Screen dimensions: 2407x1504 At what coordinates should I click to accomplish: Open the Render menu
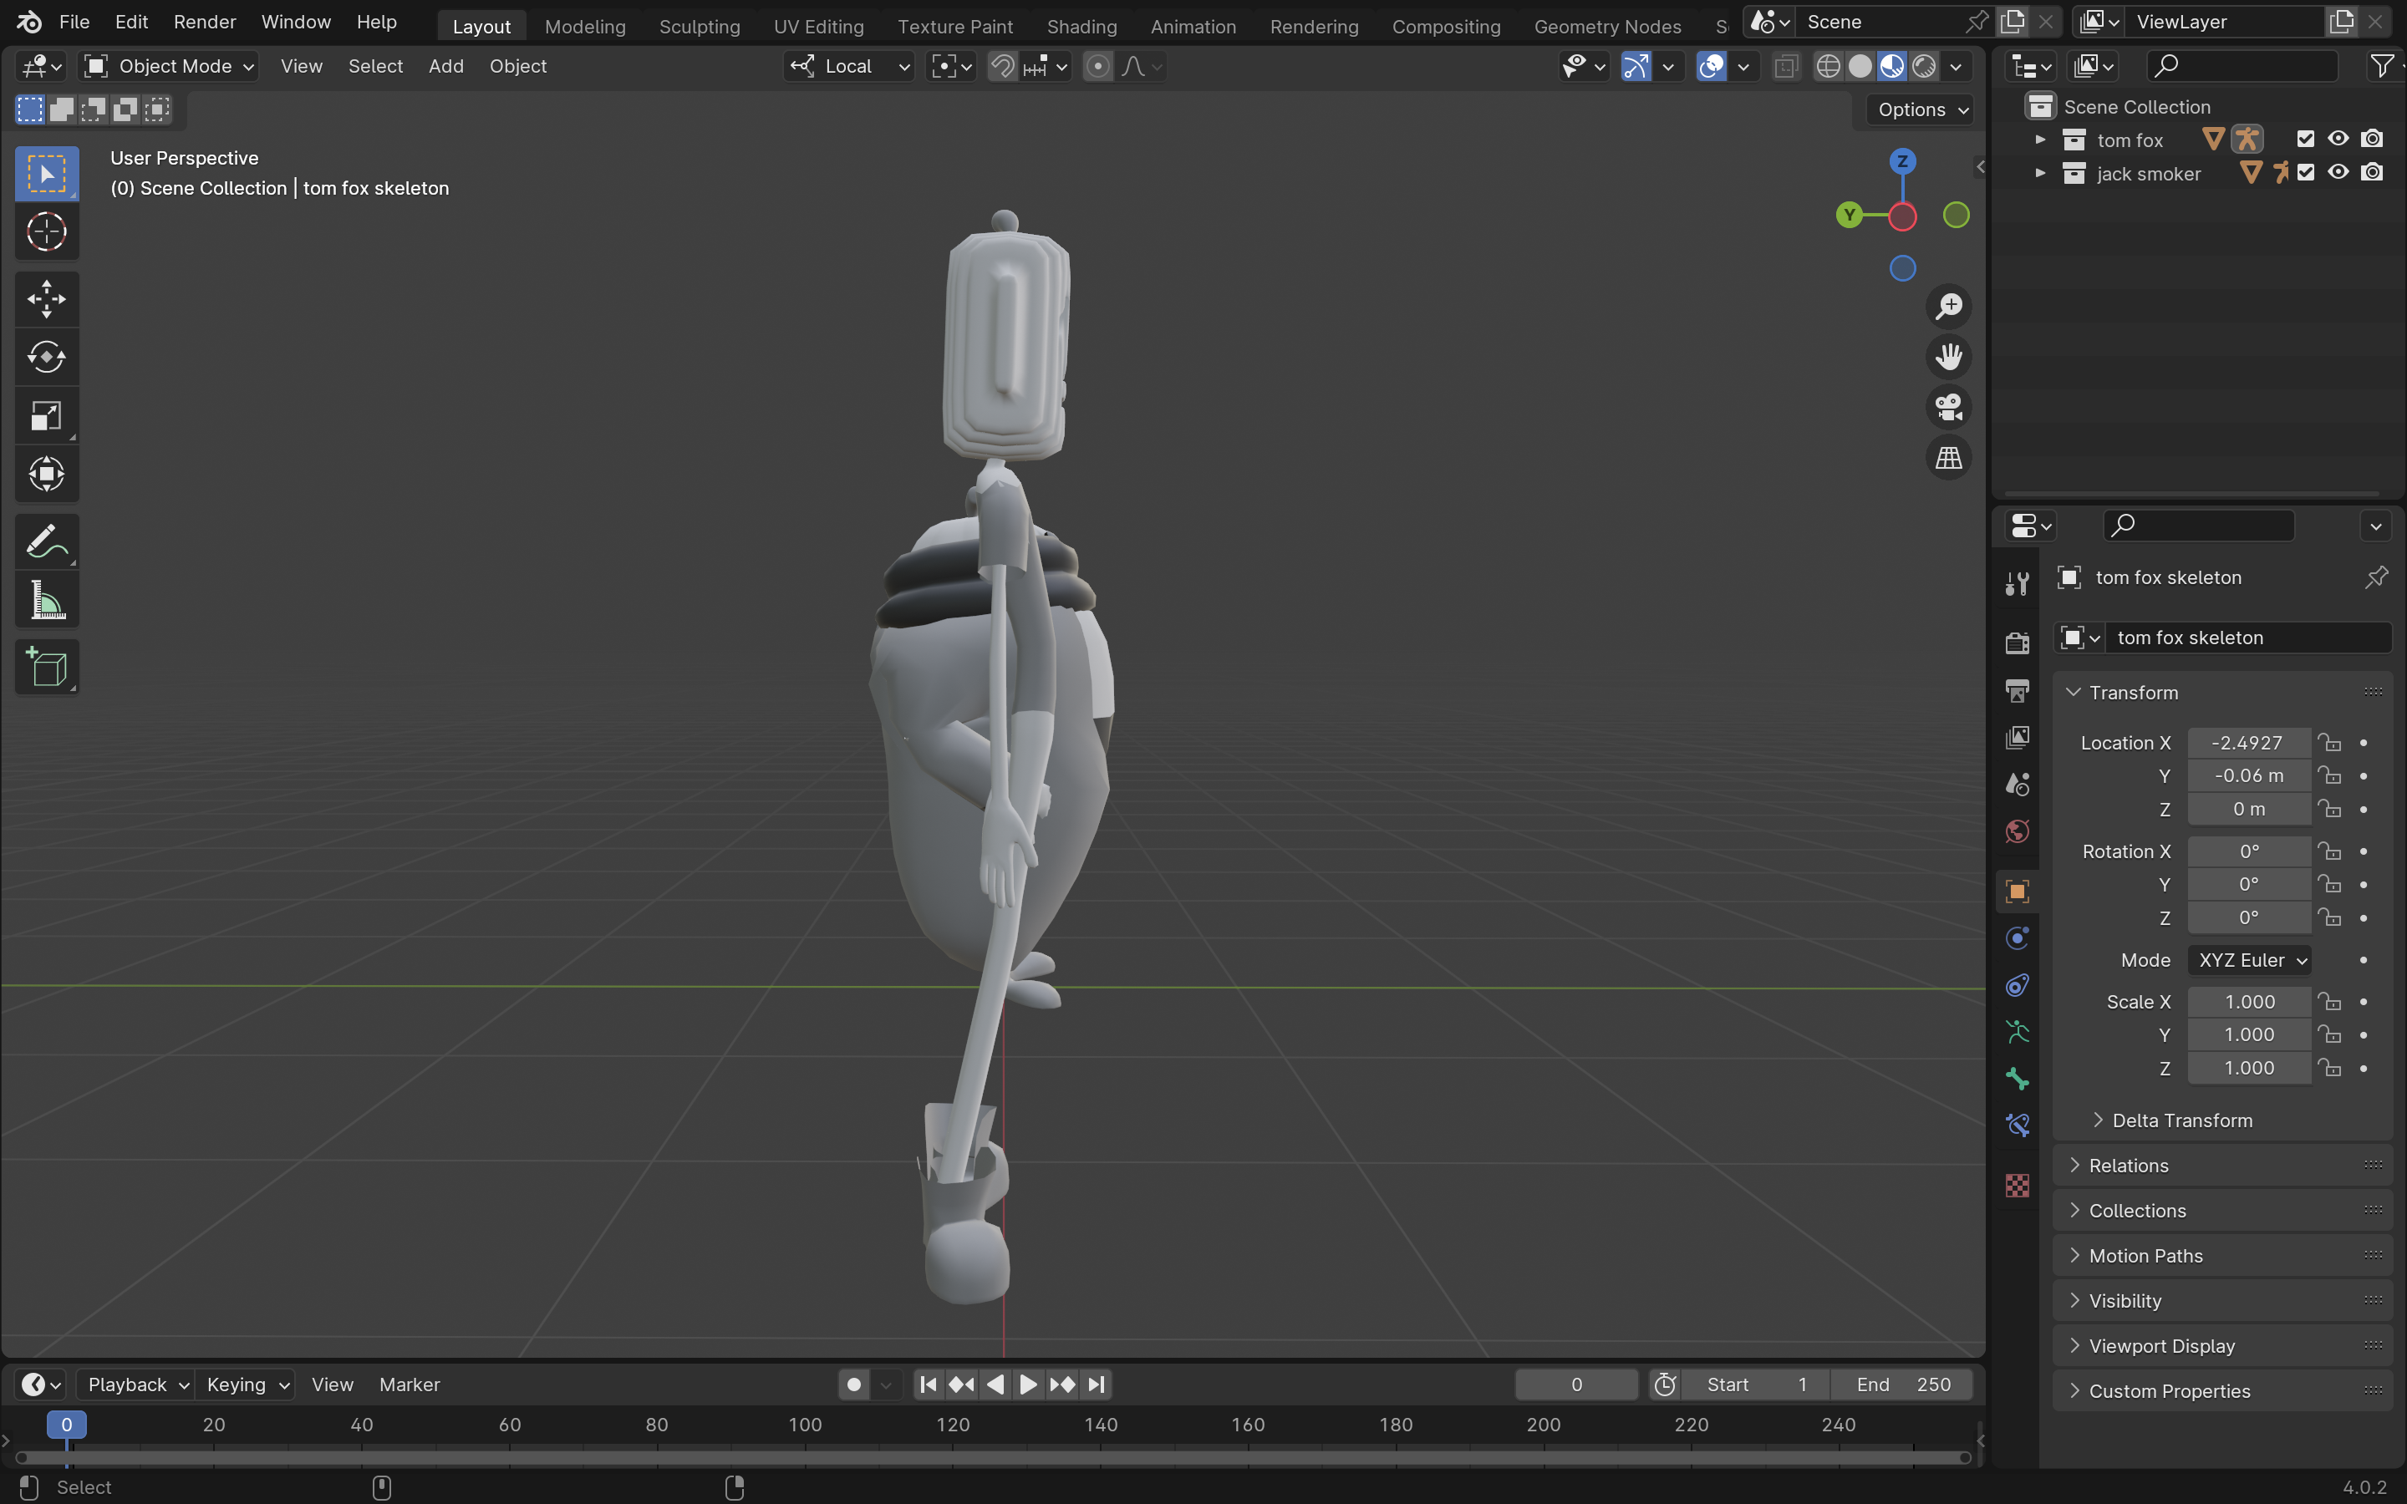pos(204,22)
